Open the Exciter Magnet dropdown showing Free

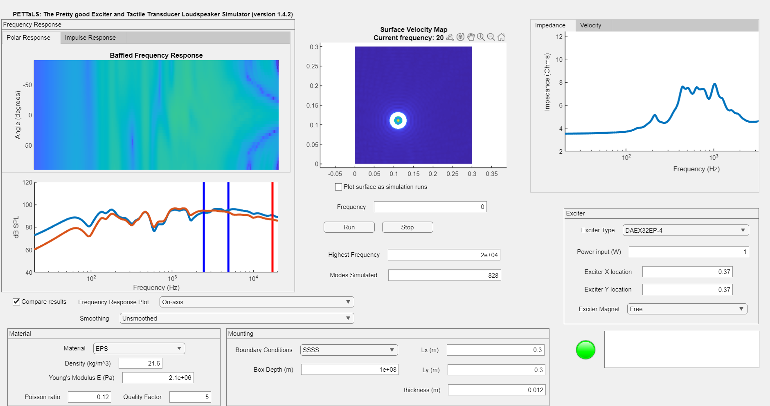(x=687, y=309)
